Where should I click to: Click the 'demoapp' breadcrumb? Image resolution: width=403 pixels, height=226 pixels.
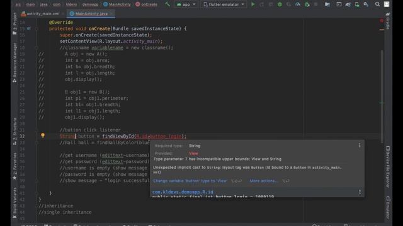point(90,4)
